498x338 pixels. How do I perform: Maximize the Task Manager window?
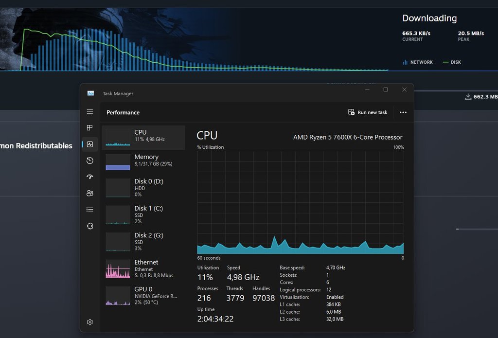(386, 89)
